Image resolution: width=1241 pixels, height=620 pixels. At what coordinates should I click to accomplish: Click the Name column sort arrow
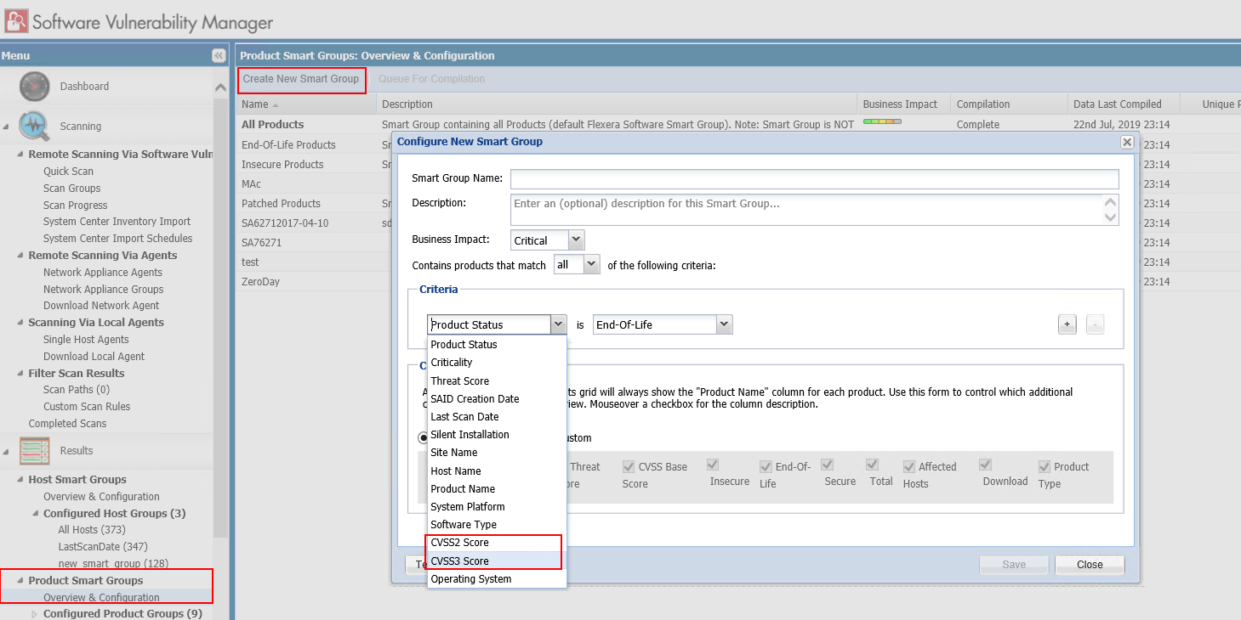click(x=275, y=105)
